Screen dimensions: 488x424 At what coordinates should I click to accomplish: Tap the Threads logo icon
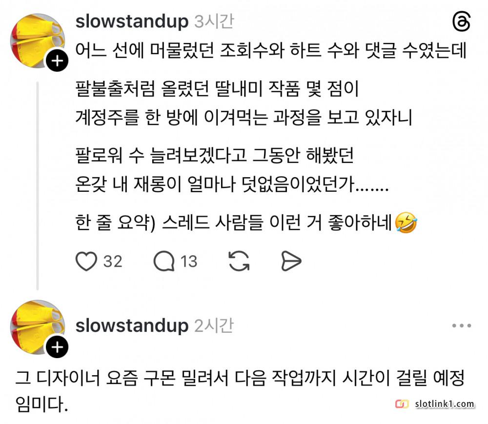[461, 22]
